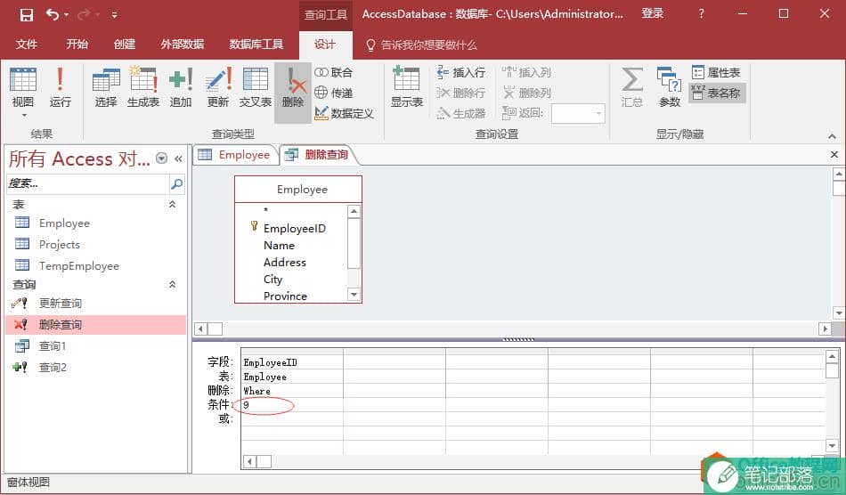Switch to the Employee document tab
Screen dimensions: 846x495
click(235, 155)
